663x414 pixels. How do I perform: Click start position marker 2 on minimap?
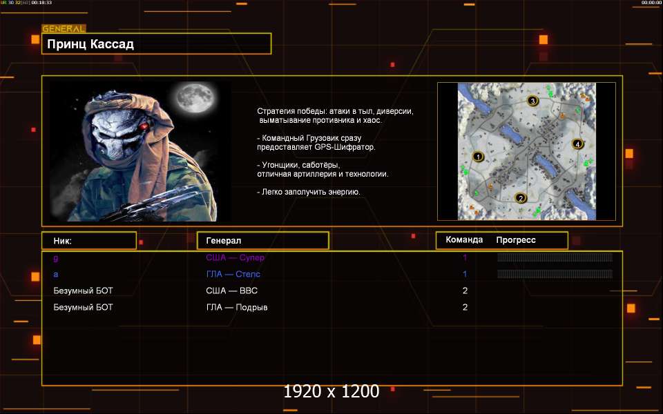521,198
